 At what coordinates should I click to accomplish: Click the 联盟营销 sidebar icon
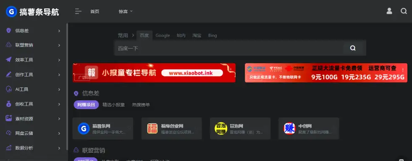point(8,45)
